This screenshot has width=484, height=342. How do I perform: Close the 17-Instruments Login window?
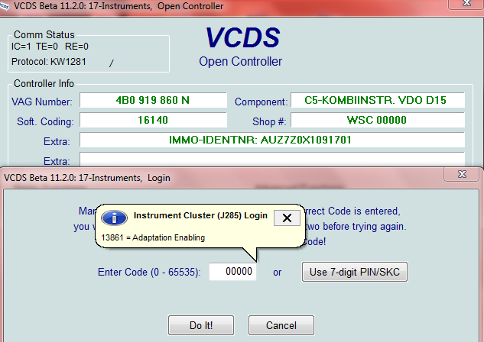(x=462, y=174)
